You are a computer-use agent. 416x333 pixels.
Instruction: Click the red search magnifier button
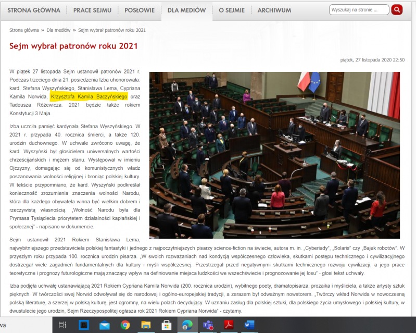click(x=397, y=10)
